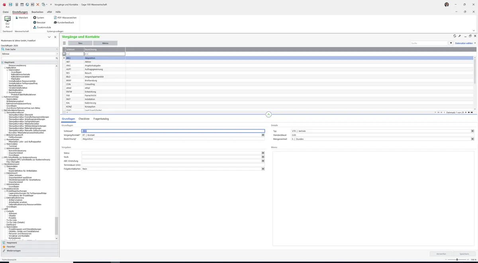The width and height of the screenshot is (478, 263).
Task: Open the xRM ribbon tab
Action: (49, 12)
